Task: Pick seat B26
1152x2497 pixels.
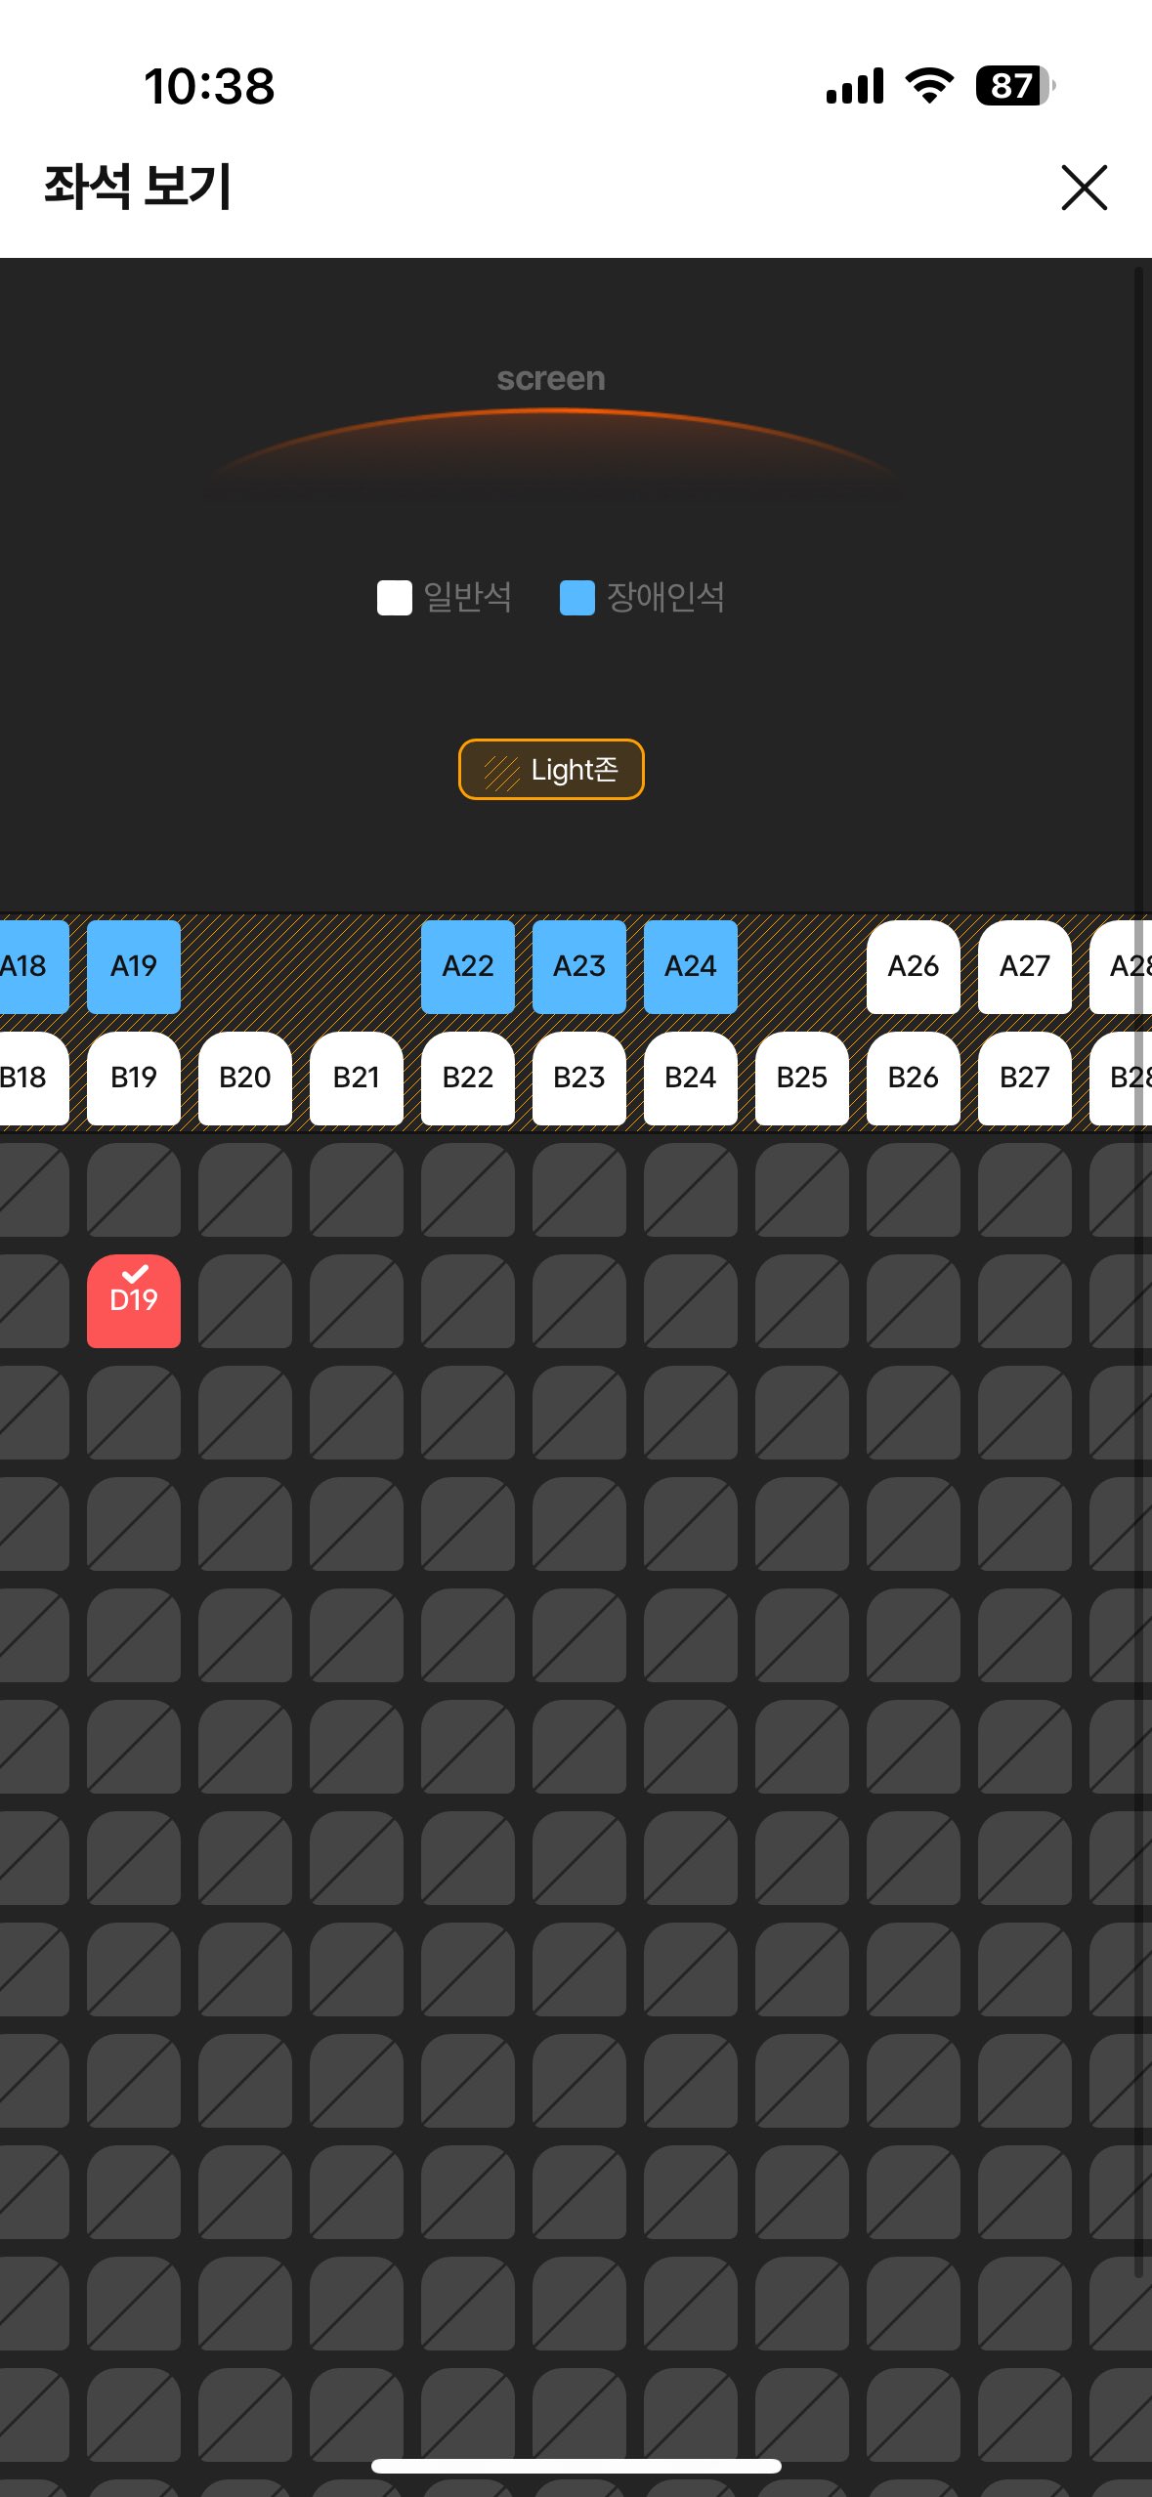Action: (914, 1078)
